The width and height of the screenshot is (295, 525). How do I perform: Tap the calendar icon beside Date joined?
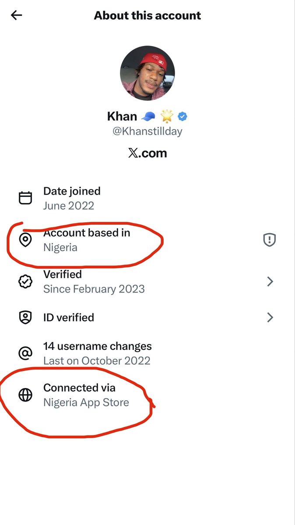tap(25, 198)
